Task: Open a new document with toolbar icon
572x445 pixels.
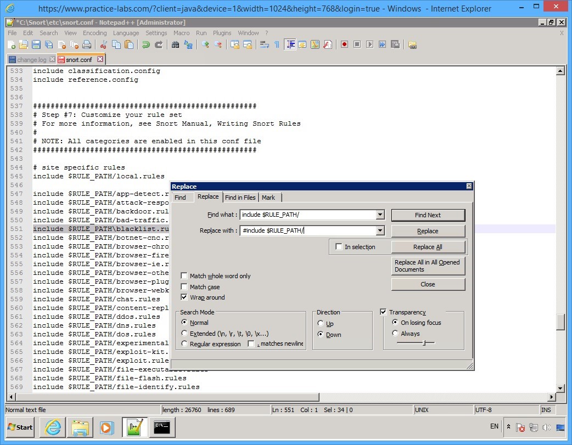Action: tap(12, 44)
